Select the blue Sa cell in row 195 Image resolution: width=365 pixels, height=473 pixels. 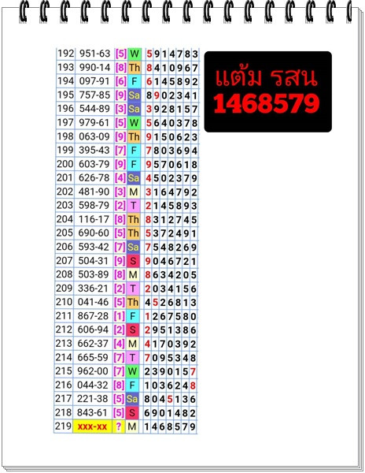pyautogui.click(x=134, y=95)
